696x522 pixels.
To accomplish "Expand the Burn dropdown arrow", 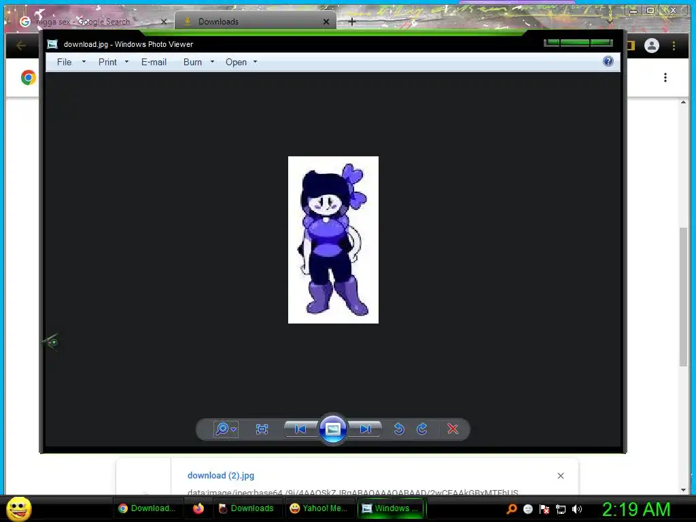I will pyautogui.click(x=213, y=62).
